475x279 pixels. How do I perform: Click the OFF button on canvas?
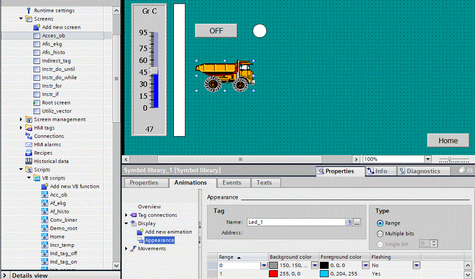216,30
